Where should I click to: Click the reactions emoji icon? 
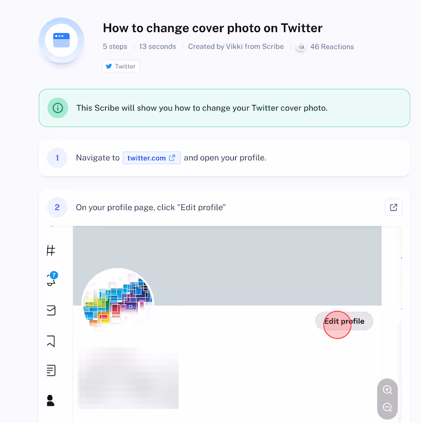pos(301,47)
